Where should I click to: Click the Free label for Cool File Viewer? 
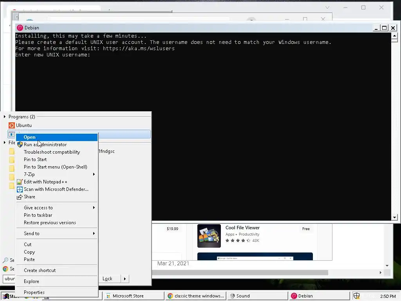tap(306, 228)
